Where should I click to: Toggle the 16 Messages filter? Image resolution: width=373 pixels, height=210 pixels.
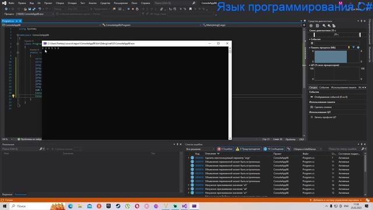click(x=273, y=149)
